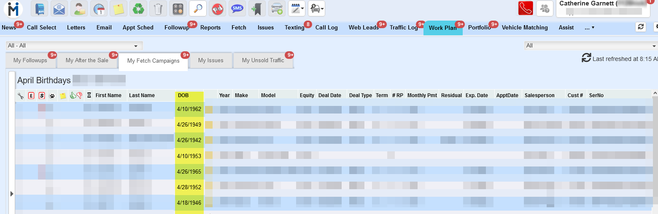The width and height of the screenshot is (658, 214).
Task: Click the magnifying glass search icon
Action: [x=197, y=8]
